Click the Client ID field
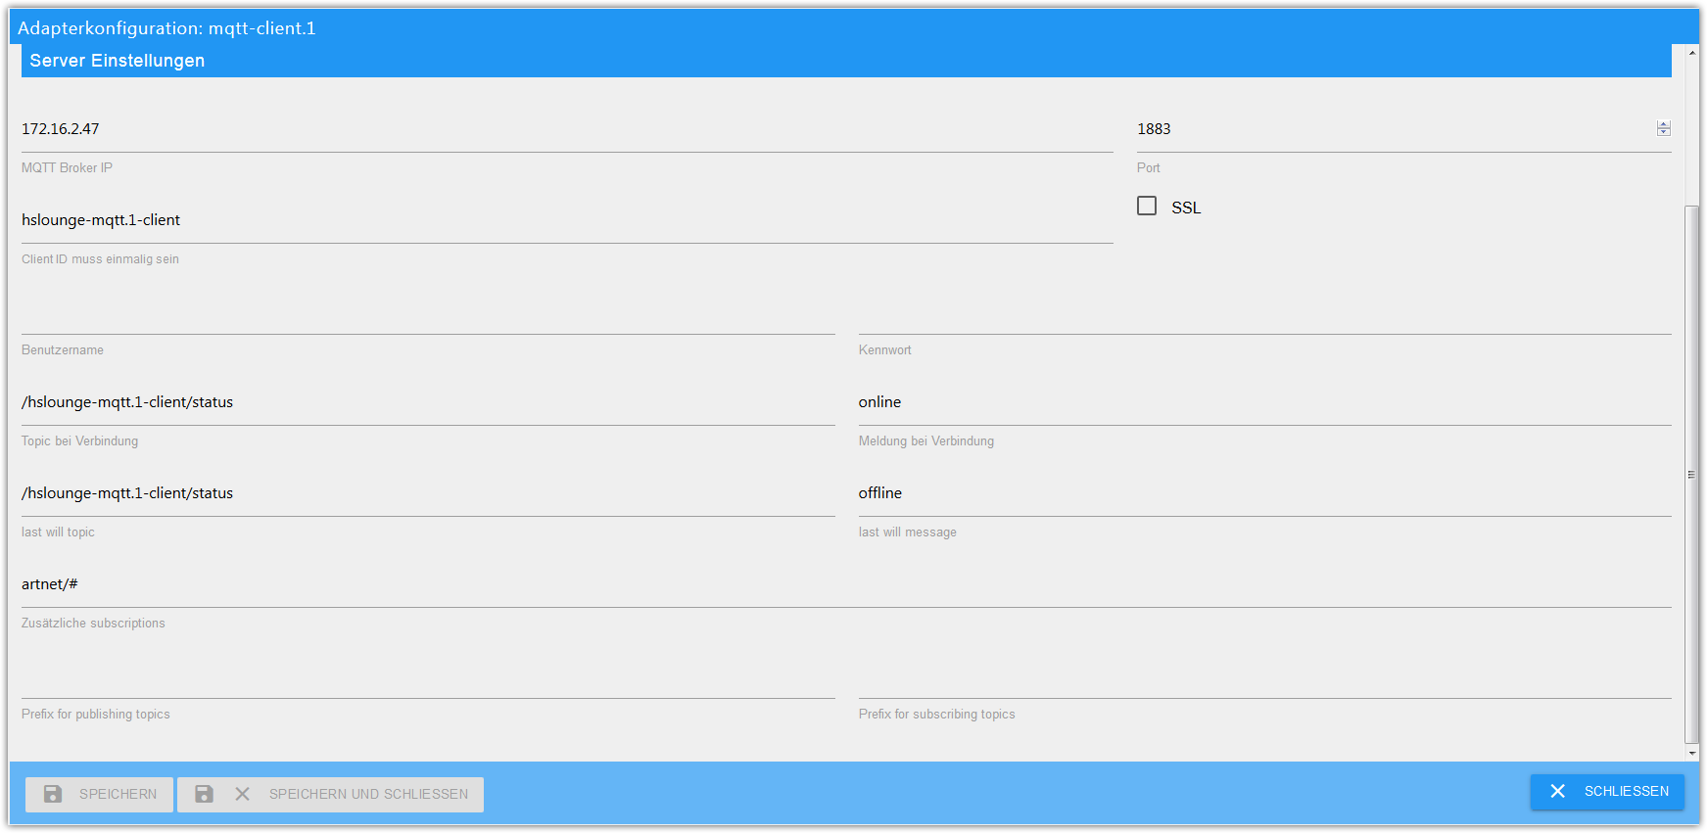This screenshot has width=1707, height=833. 567,220
